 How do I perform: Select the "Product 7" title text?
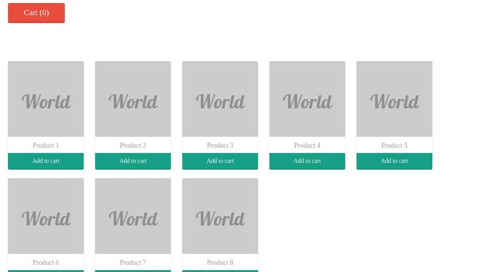click(133, 262)
